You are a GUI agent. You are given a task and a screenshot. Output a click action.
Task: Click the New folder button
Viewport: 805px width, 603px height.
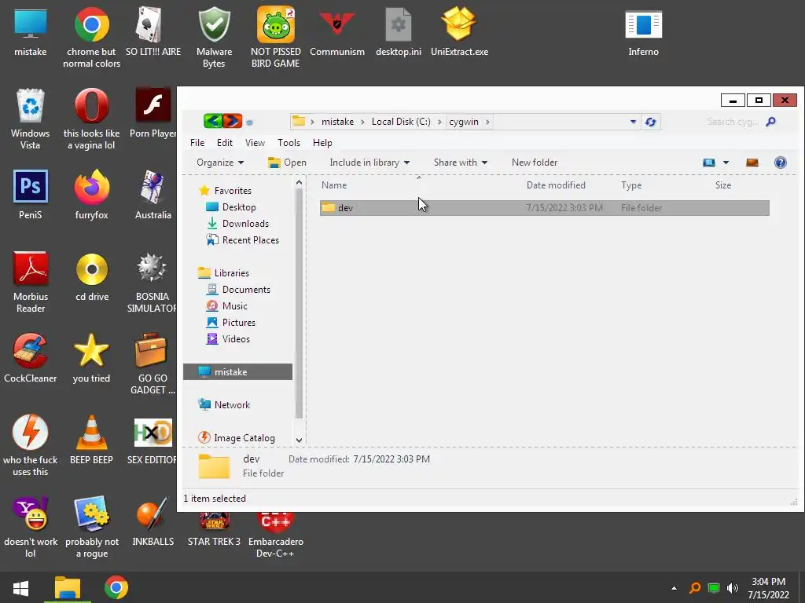coord(535,163)
